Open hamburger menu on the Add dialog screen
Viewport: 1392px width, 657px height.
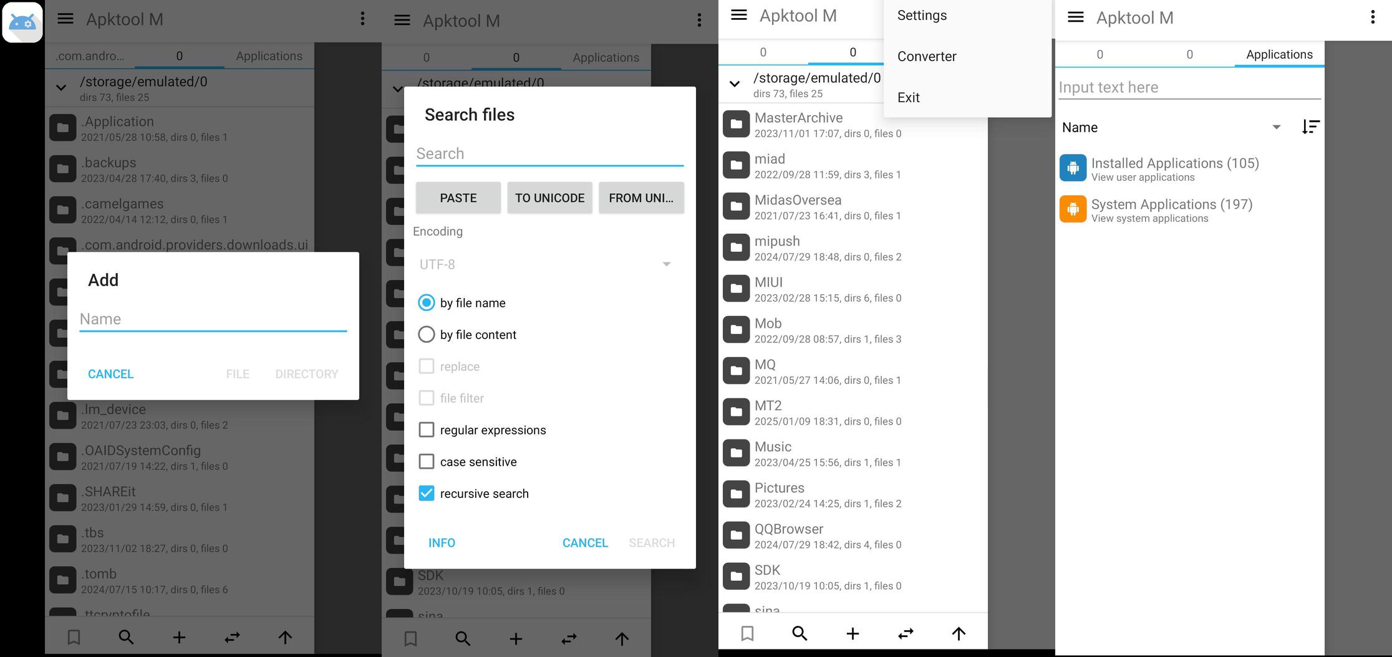pos(65,19)
